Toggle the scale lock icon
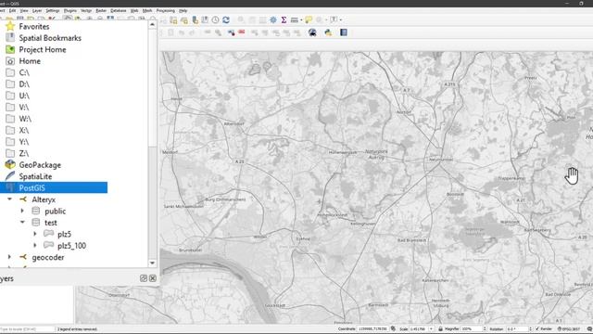Screen dimensions: 593x334 coord(441,328)
